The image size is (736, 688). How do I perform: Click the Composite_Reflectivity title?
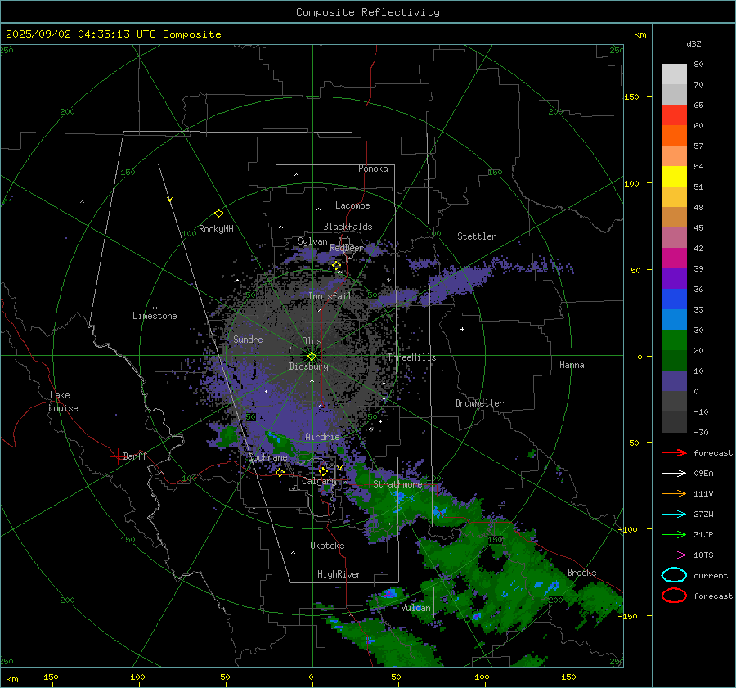click(x=367, y=12)
